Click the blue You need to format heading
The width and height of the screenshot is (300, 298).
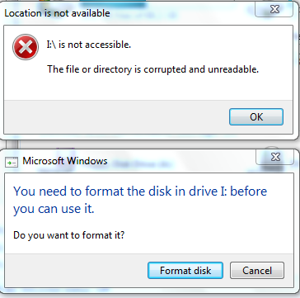(x=140, y=191)
